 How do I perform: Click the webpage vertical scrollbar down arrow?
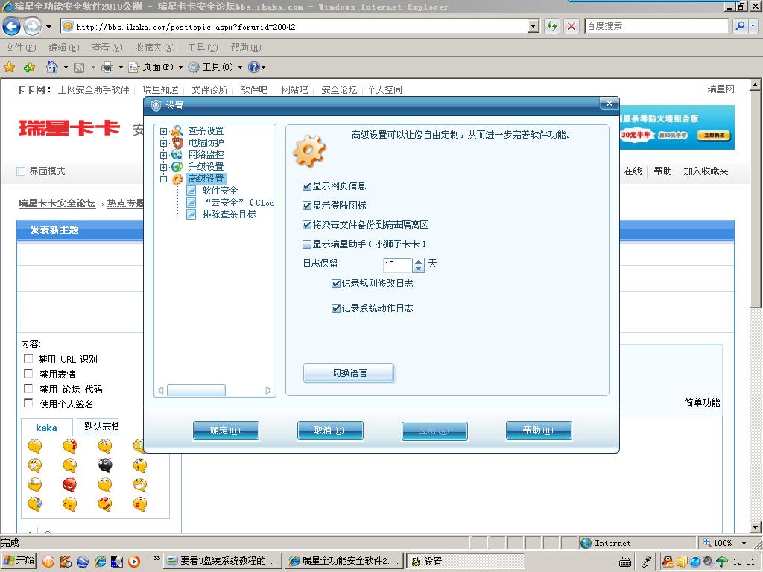pos(756,527)
